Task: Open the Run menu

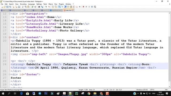Action: tap(56, 4)
